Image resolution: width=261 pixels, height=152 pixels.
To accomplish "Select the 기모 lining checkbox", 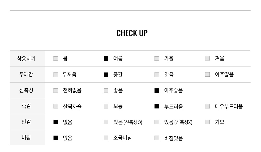I will [x=207, y=122].
